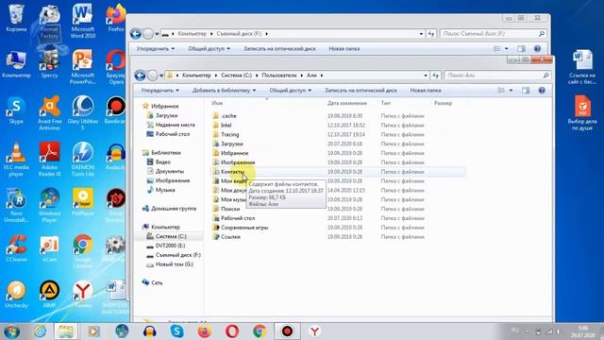
Task: Open Упорядочить menu in the back window
Action: [156, 48]
